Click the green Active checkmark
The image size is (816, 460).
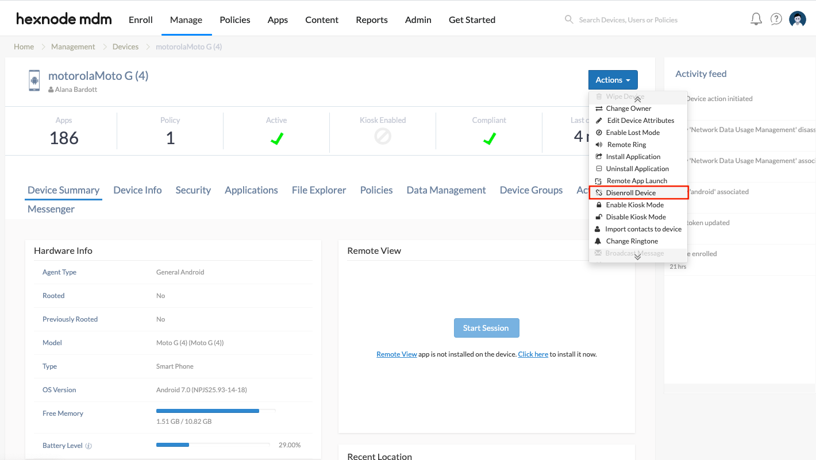point(276,138)
